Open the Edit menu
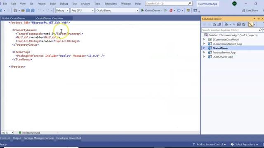 14,4
